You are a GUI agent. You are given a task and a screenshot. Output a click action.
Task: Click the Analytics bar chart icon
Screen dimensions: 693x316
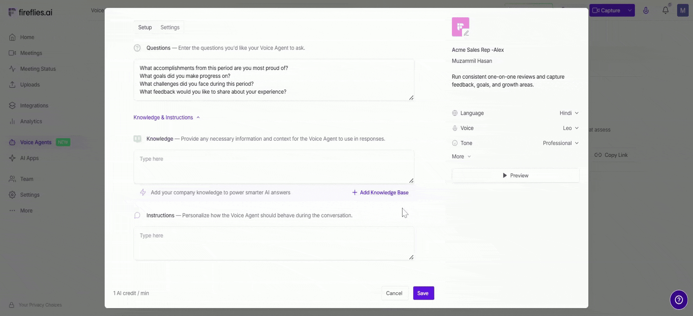(12, 121)
